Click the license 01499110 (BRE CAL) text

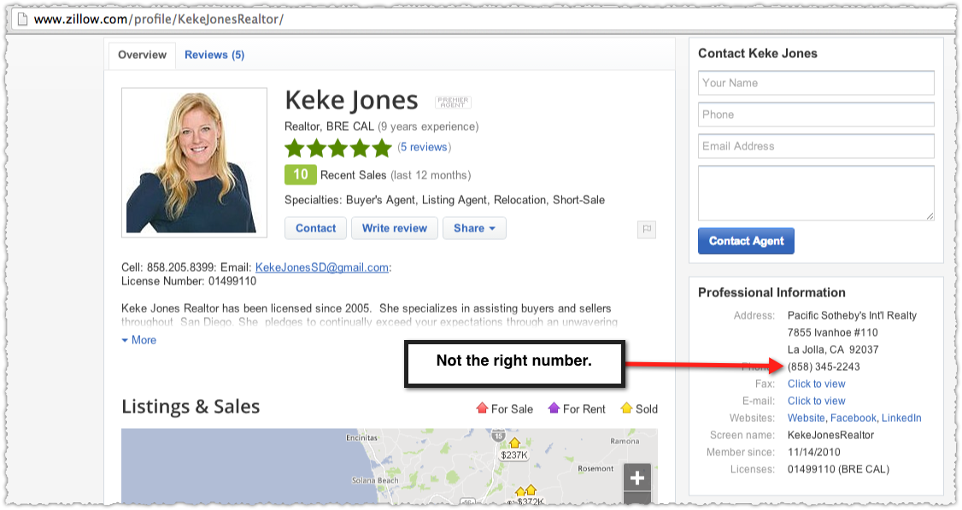(x=838, y=470)
